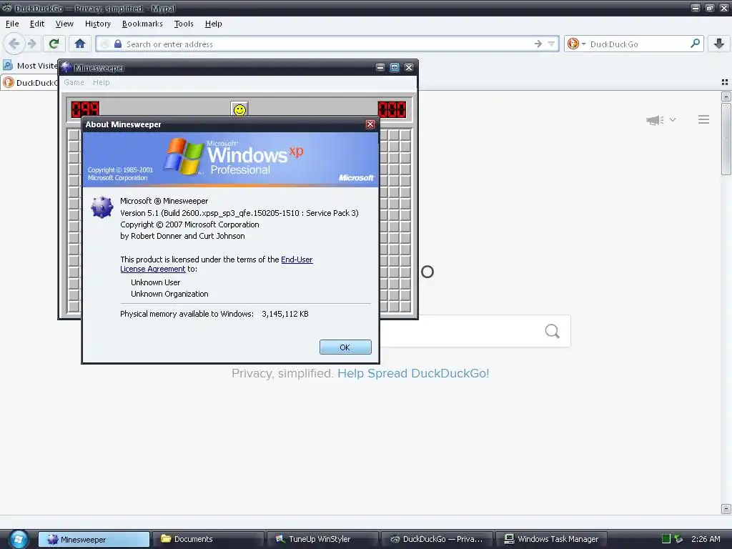Switch to Windows Task Manager taskbar button
The height and width of the screenshot is (549, 732).
(x=551, y=539)
